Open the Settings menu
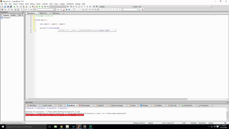229x129 pixels. pos(78,4)
